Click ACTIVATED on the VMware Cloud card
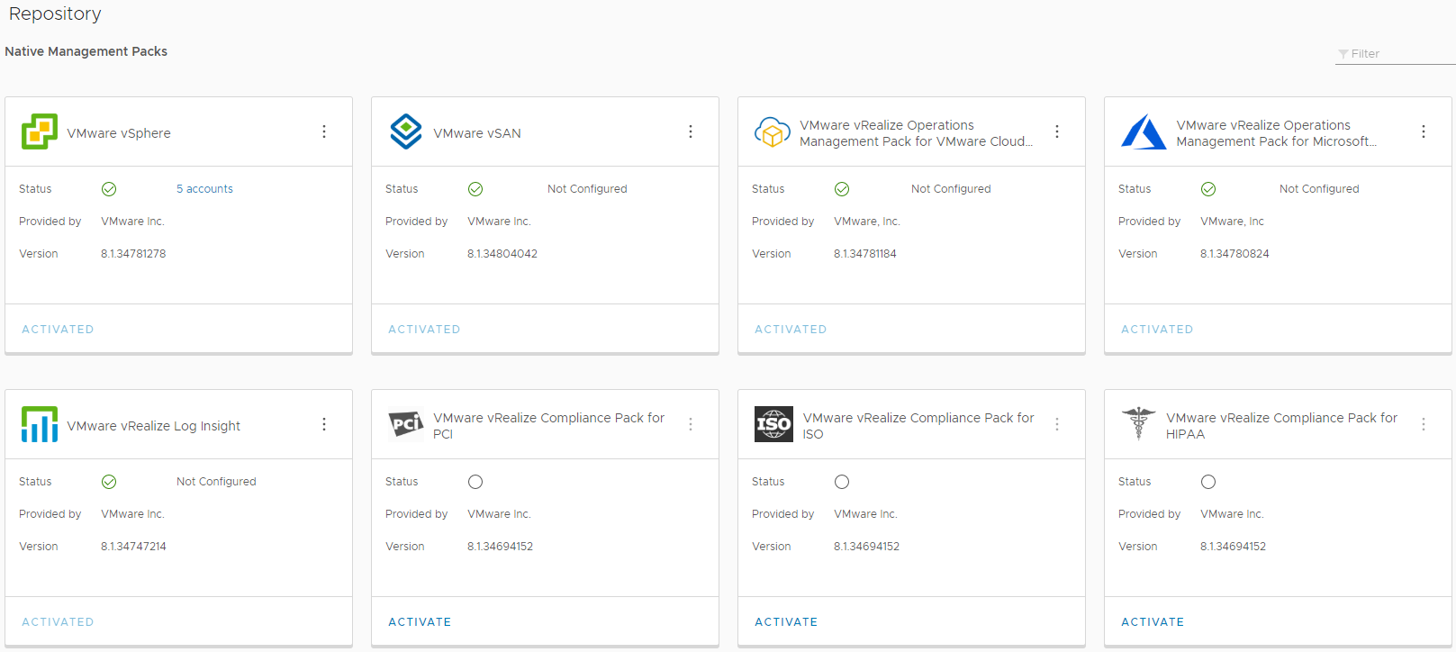This screenshot has width=1456, height=652. (x=791, y=330)
